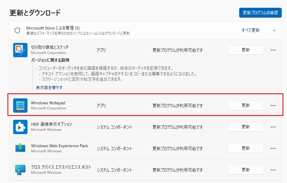Update Windows Web Experience Pack via 更新
Screen dimensions: 287x183
point(246,148)
